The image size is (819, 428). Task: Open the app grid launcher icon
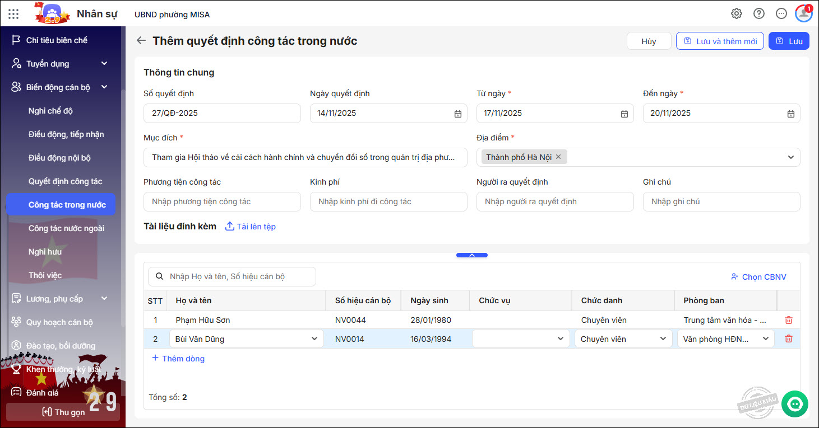coord(13,14)
